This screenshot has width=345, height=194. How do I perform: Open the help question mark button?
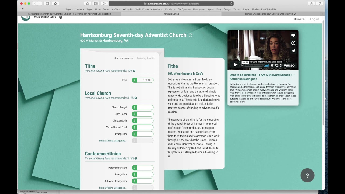pyautogui.click(x=307, y=175)
